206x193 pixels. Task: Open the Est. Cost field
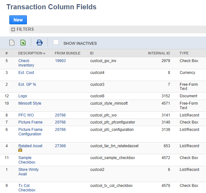26,73
